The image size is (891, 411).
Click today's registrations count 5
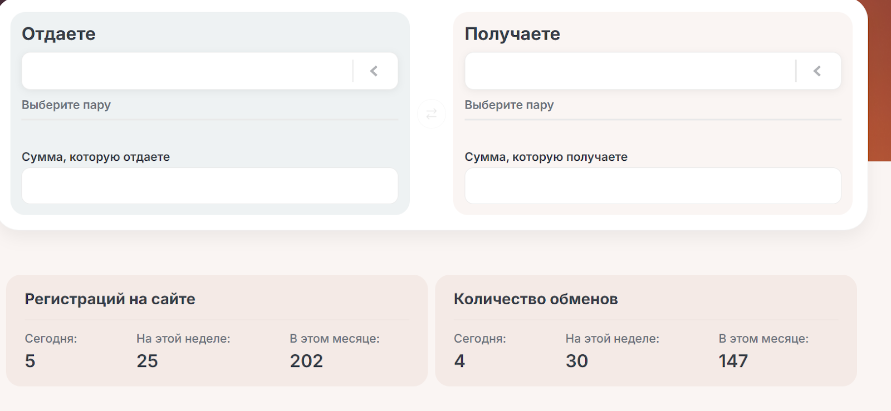coord(30,361)
